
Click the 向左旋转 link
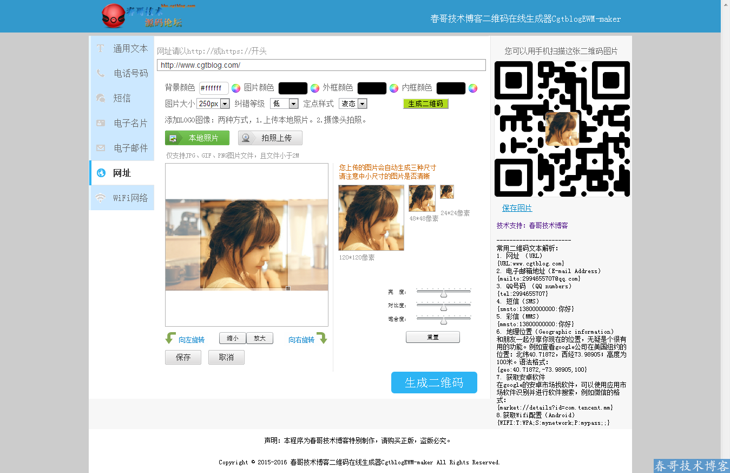click(x=192, y=340)
